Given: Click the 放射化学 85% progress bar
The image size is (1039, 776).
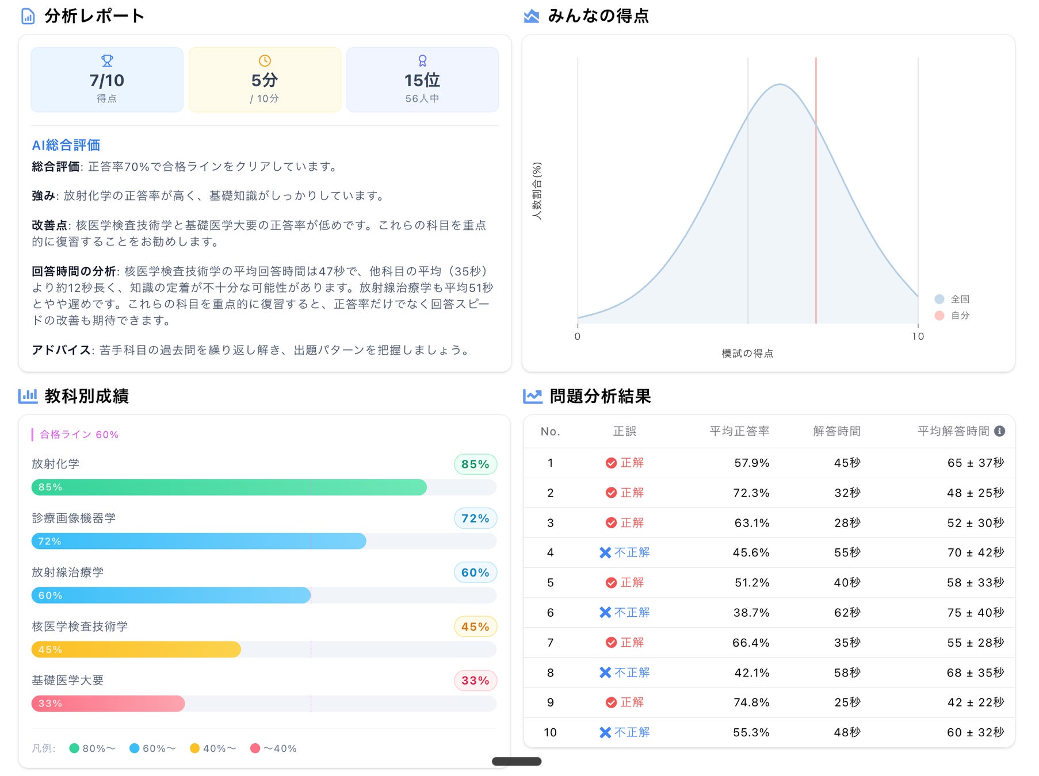Looking at the screenshot, I should click(x=264, y=487).
